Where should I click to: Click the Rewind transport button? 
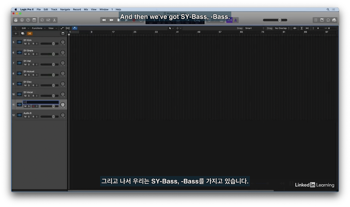104,20
